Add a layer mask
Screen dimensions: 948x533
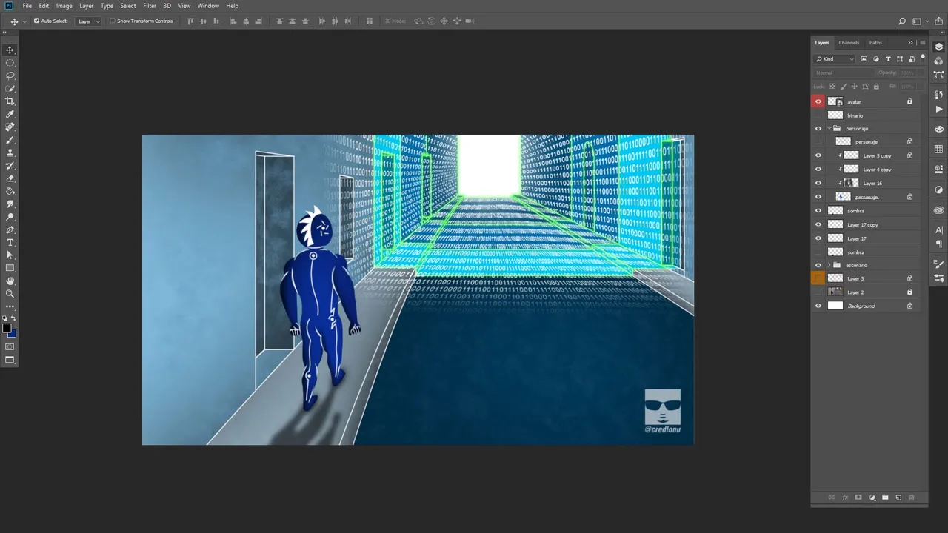[858, 497]
